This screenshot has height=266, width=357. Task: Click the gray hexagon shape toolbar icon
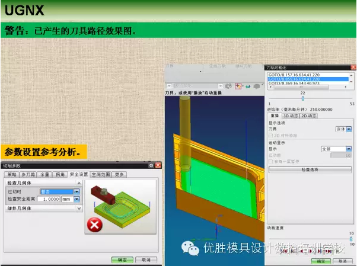pyautogui.click(x=257, y=86)
